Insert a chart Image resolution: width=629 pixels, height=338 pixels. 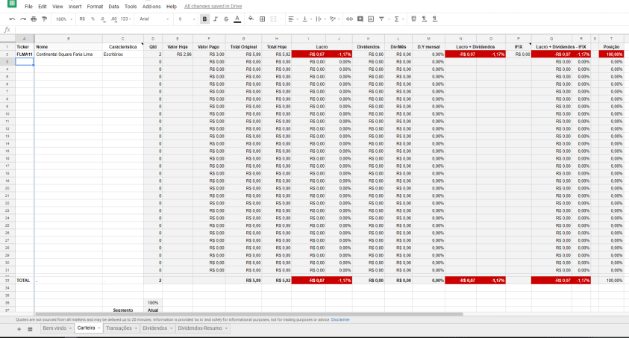[371, 19]
